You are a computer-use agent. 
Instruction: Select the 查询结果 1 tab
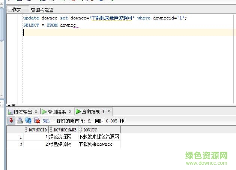[x=93, y=112]
